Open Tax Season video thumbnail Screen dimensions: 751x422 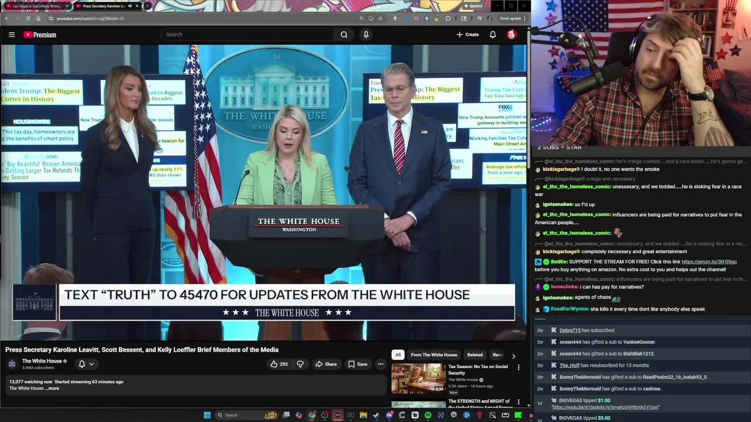click(418, 378)
